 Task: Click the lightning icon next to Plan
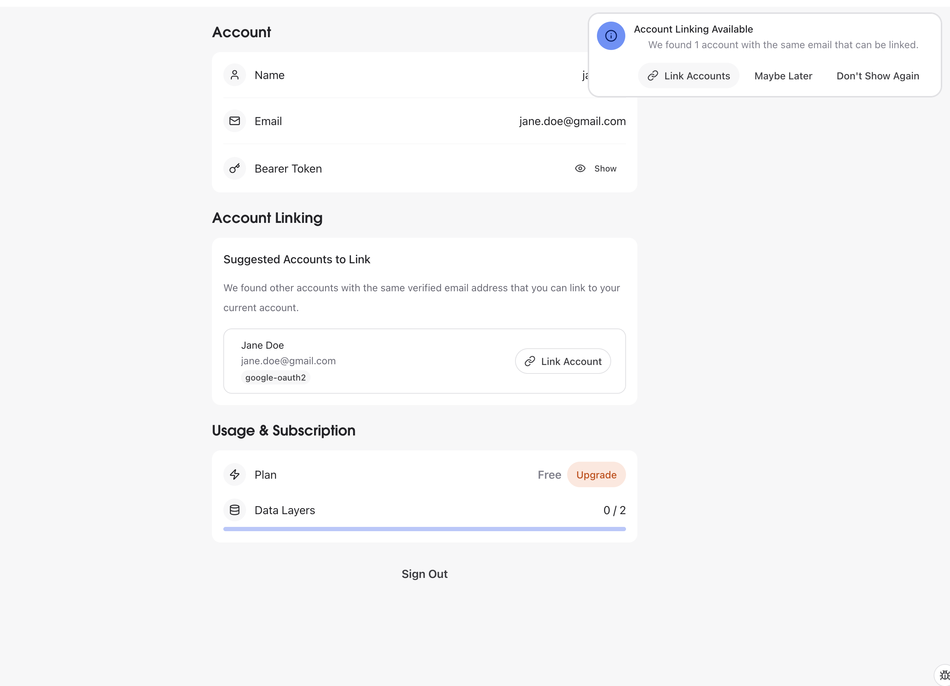click(235, 474)
